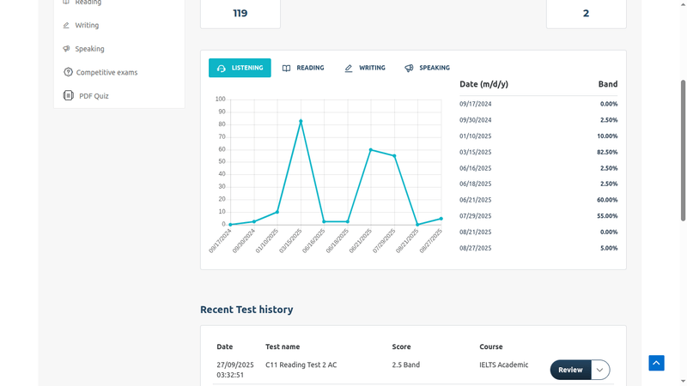Viewport: 687px width, 386px height.
Task: Click megaphone icon on Speaking tab
Action: click(x=409, y=69)
